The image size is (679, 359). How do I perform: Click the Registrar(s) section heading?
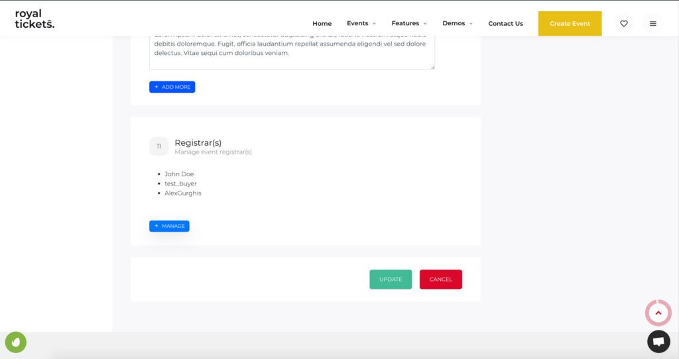pos(198,142)
